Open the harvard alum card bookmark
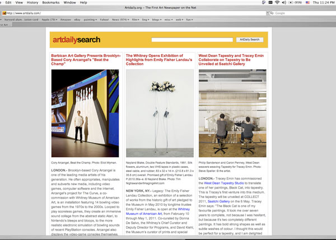336x240 pixels. pyautogui.click(x=21, y=20)
